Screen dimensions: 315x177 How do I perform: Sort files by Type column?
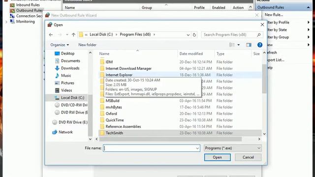click(x=220, y=54)
